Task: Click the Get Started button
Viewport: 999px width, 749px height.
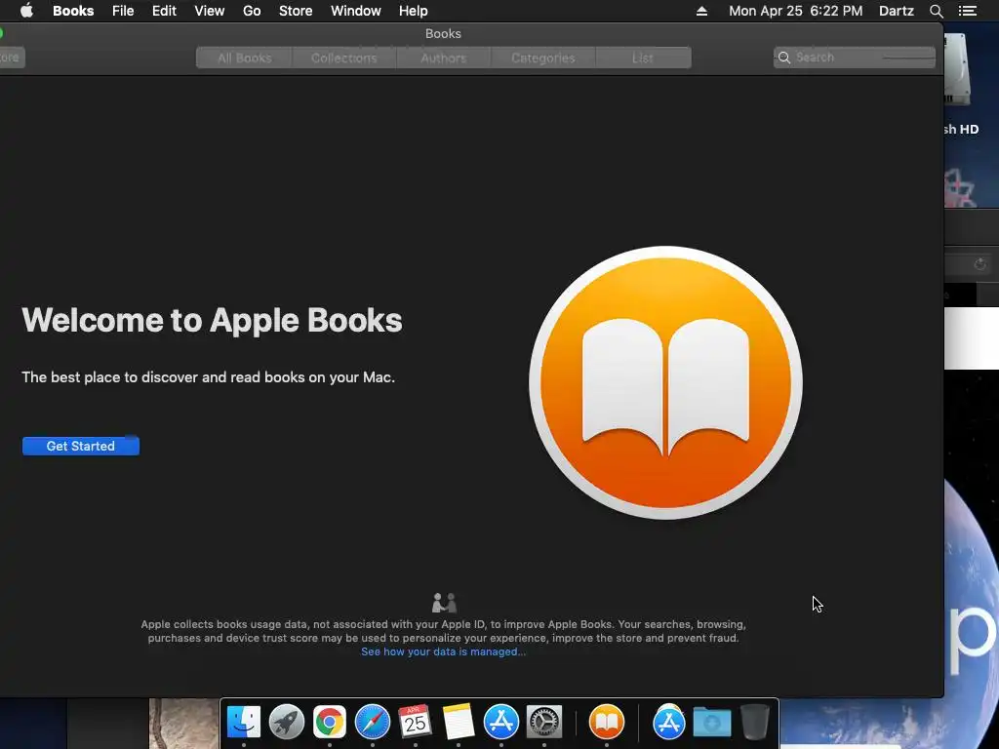Action: click(81, 446)
